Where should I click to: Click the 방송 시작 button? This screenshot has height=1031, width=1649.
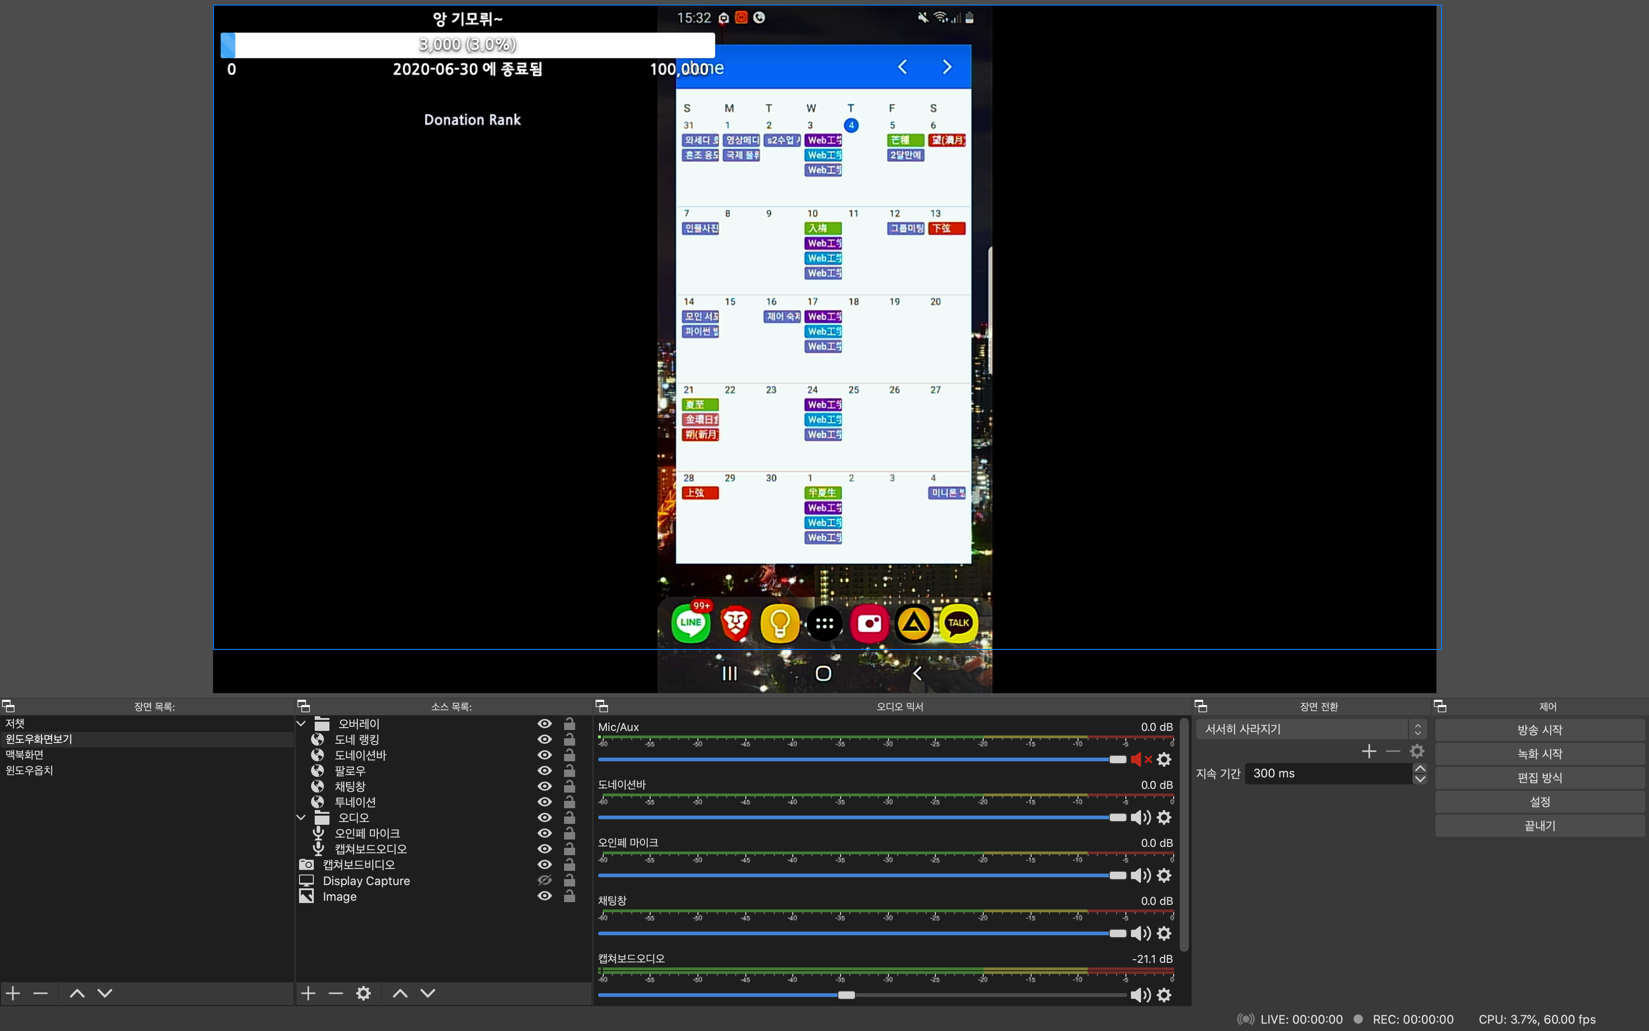pos(1539,730)
